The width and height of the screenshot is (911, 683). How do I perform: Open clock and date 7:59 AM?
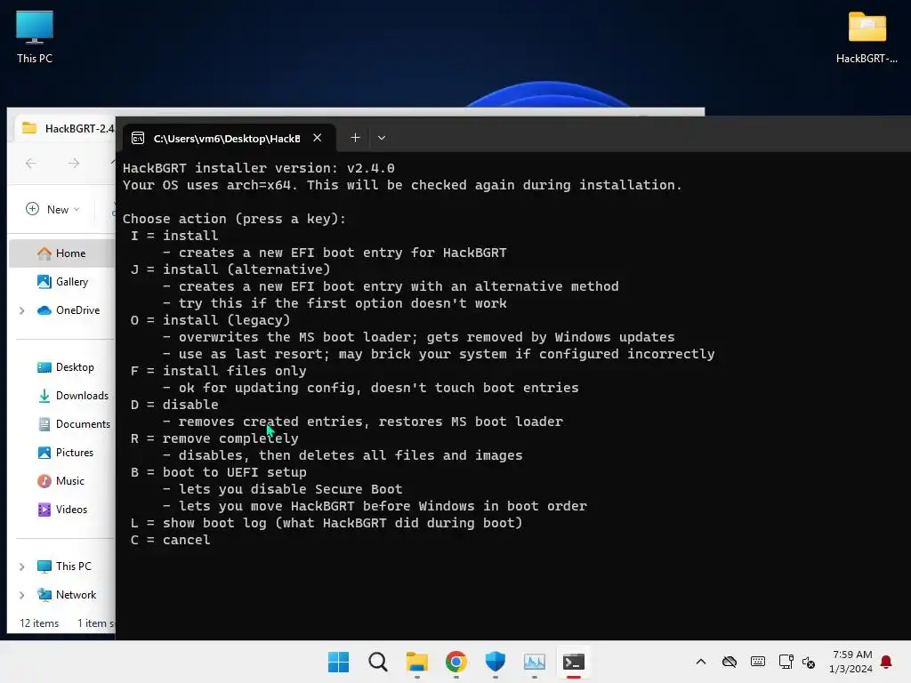851,662
